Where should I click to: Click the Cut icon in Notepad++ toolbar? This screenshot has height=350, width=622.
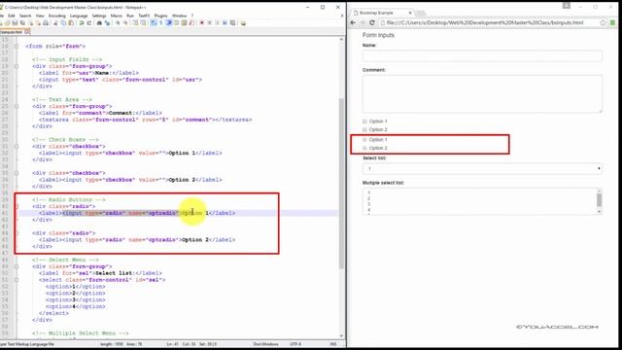(x=55, y=23)
